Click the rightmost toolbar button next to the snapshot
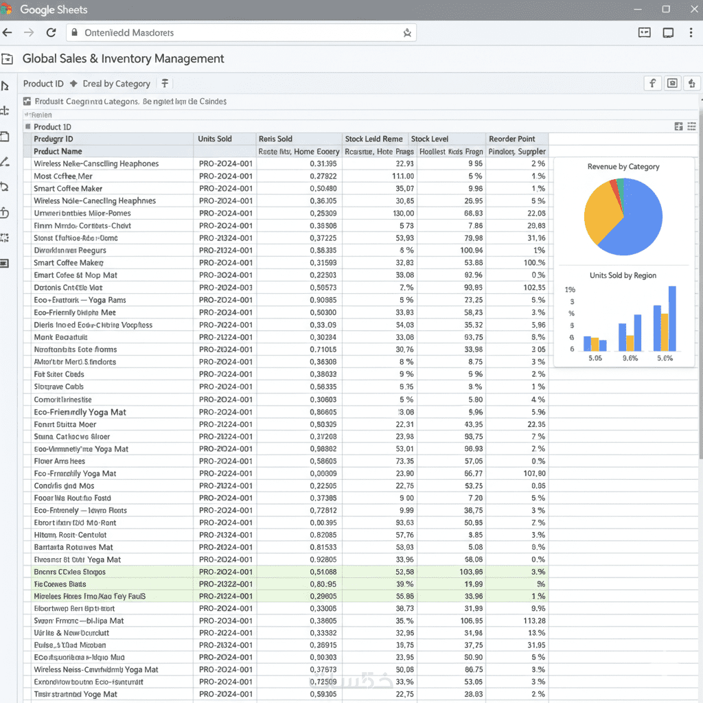703x703 pixels. click(x=692, y=83)
